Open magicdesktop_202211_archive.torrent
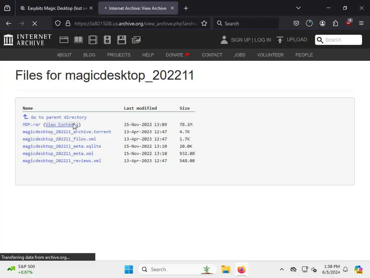The image size is (370, 278). tap(67, 132)
